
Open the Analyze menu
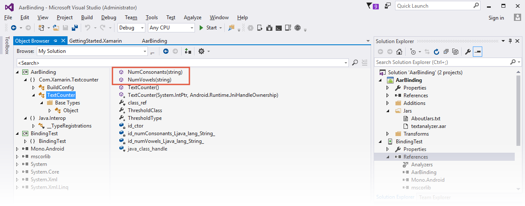pos(192,17)
